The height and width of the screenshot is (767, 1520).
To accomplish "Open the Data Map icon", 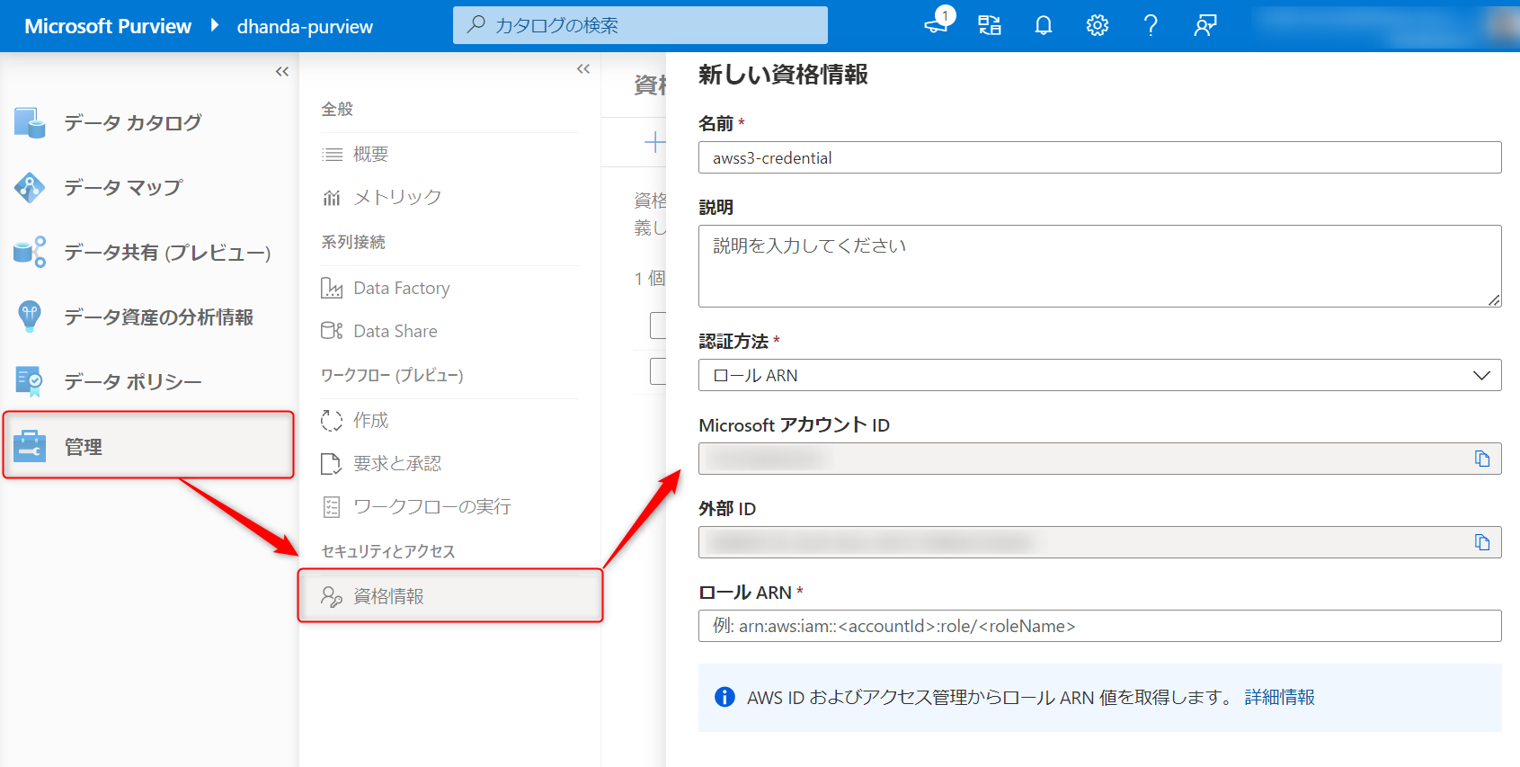I will [x=30, y=188].
